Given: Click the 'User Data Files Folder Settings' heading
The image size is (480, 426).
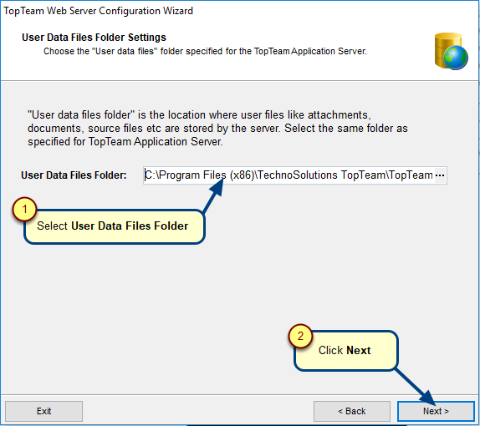Looking at the screenshot, I should point(94,38).
